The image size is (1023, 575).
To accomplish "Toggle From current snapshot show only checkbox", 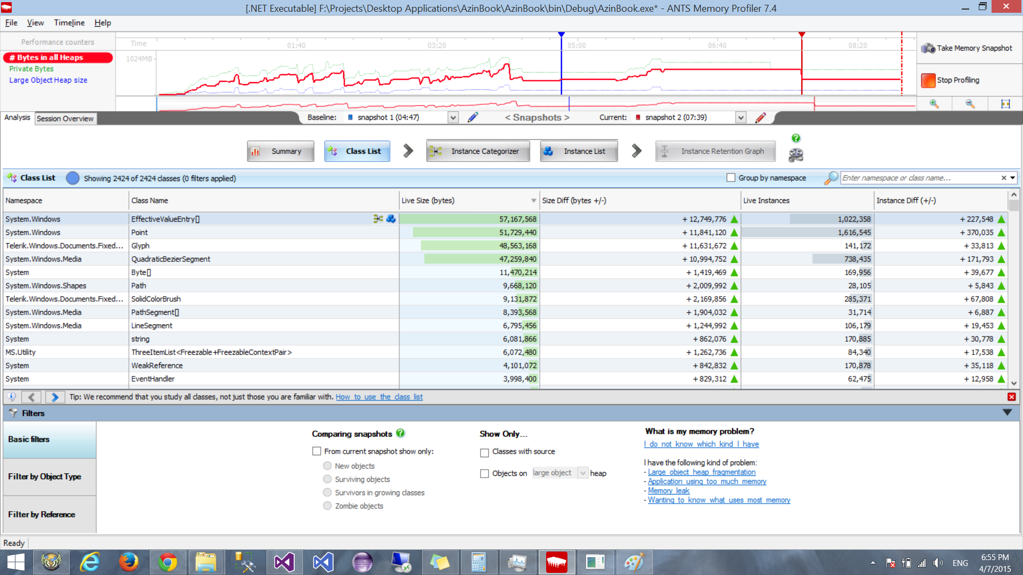I will (316, 451).
